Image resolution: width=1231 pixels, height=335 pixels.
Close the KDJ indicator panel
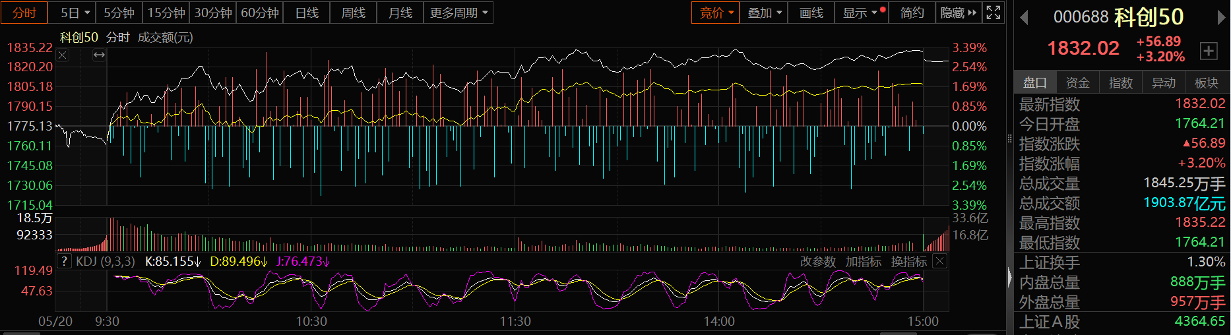coord(940,261)
